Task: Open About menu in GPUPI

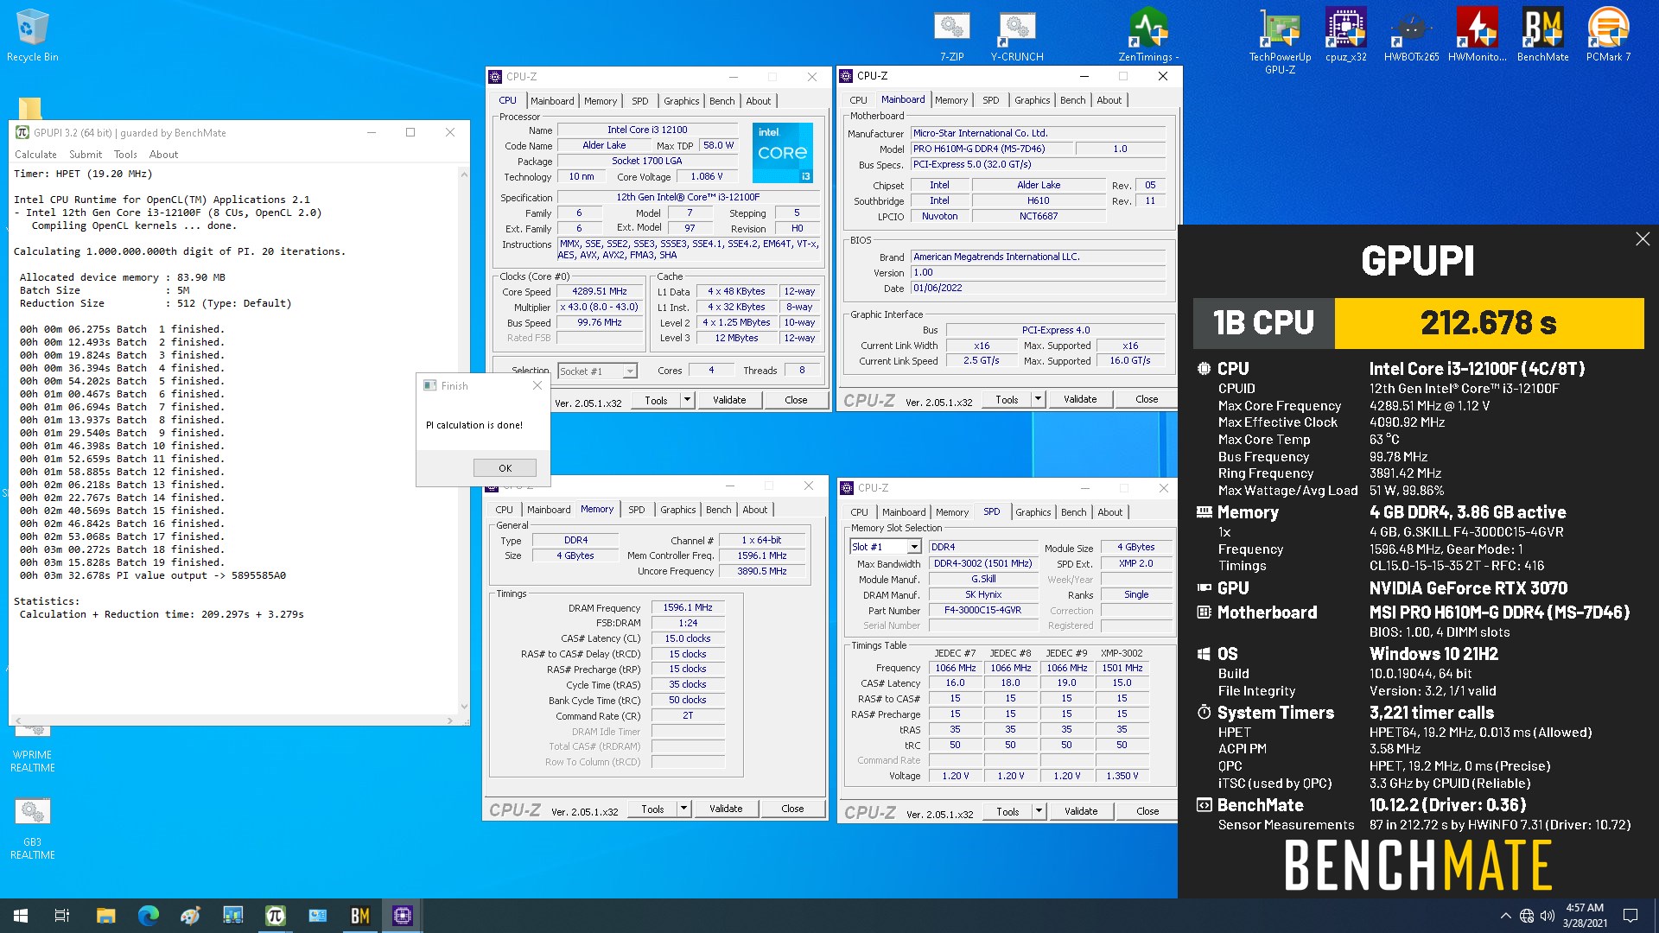Action: pyautogui.click(x=163, y=155)
